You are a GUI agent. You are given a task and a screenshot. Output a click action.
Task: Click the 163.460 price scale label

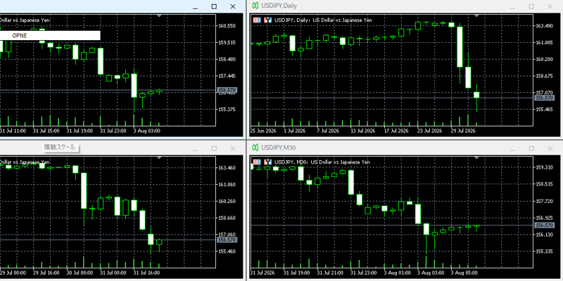tap(227, 168)
